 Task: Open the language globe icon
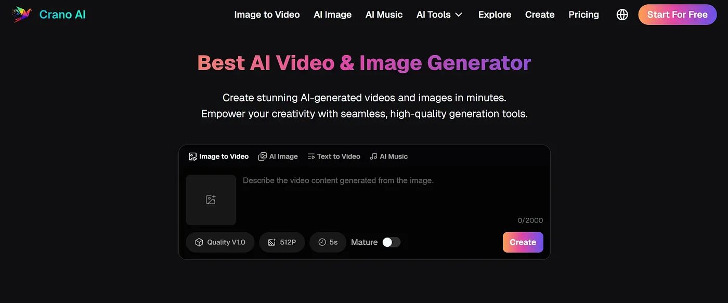pos(622,15)
